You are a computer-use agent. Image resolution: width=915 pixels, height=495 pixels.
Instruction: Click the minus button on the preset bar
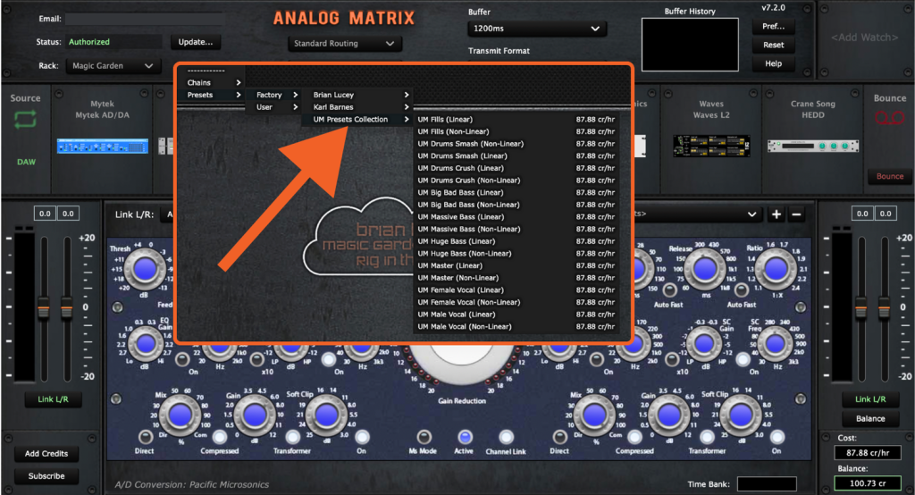point(796,214)
